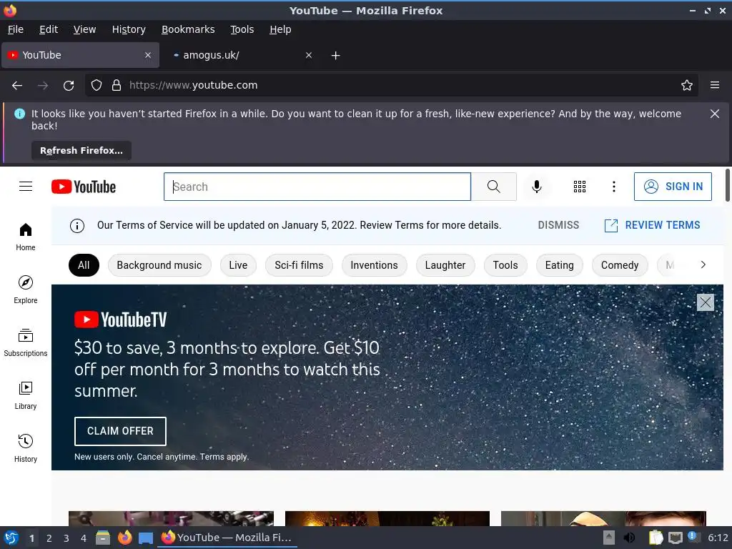Select the Live chip
This screenshot has width=732, height=549.
238,265
